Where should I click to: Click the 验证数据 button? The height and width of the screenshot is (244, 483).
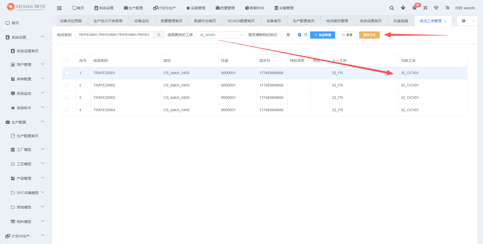[323, 35]
